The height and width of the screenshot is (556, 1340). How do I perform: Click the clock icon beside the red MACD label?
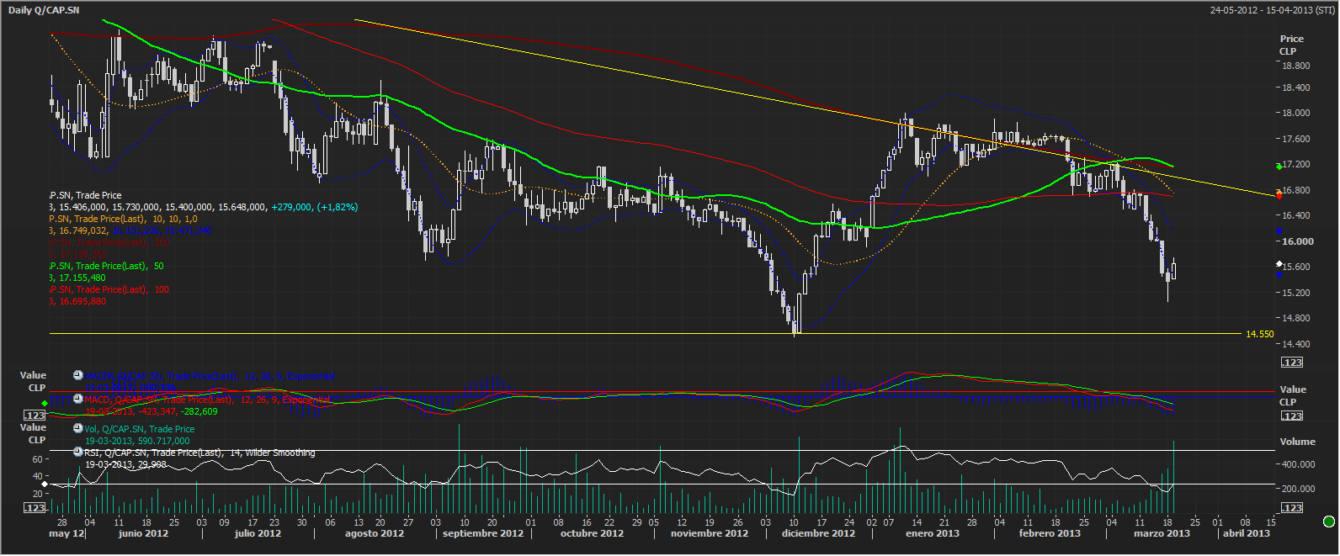(x=78, y=399)
